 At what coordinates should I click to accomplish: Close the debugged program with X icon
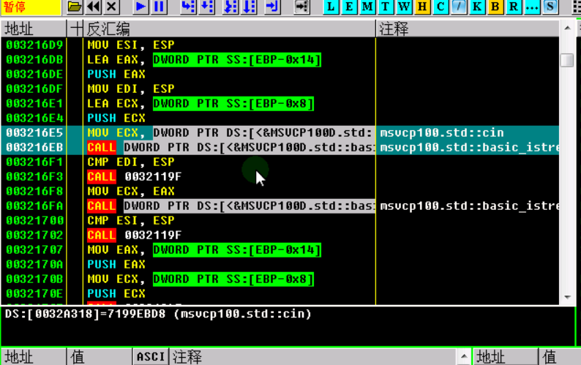tap(111, 7)
